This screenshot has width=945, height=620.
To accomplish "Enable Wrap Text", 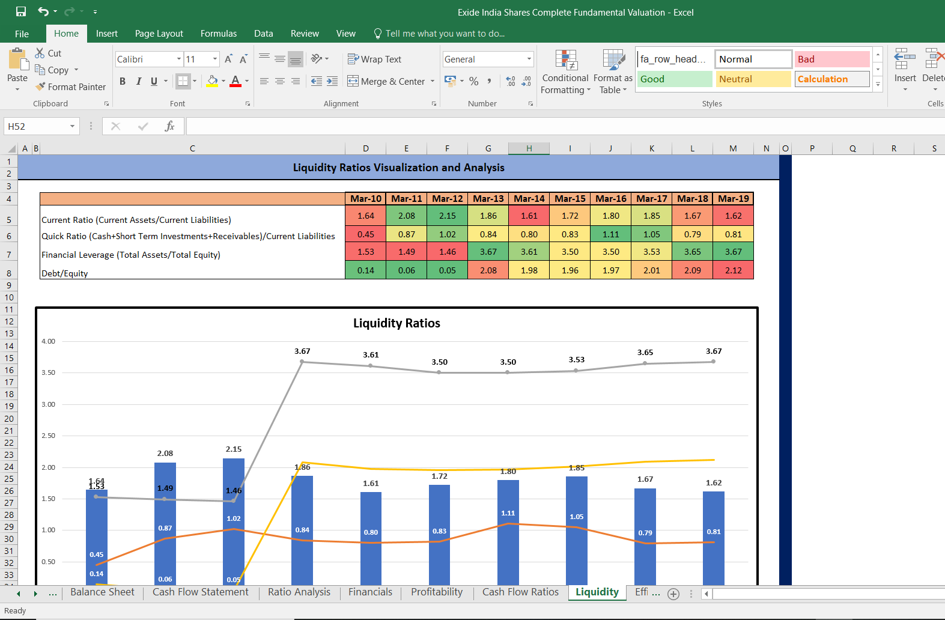I will (374, 59).
